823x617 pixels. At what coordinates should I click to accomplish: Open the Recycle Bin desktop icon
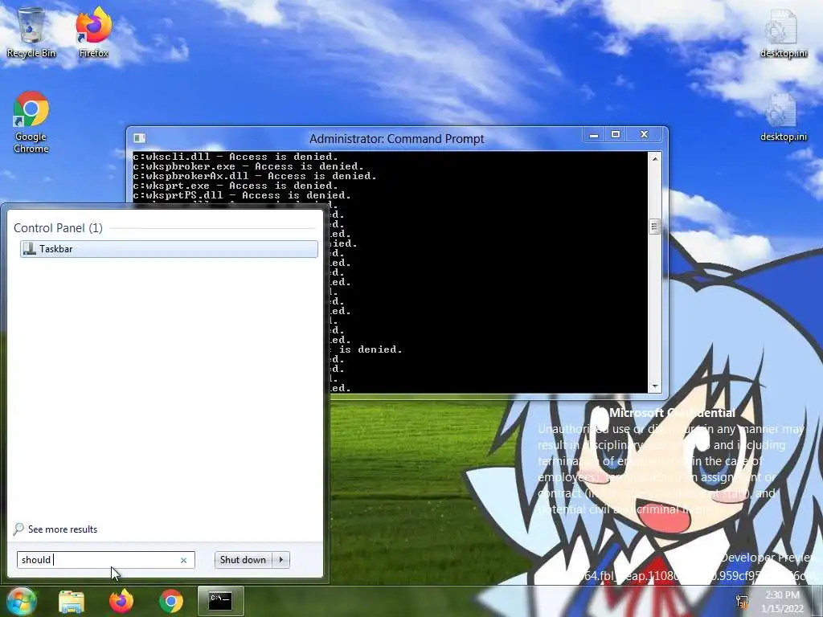click(x=31, y=32)
